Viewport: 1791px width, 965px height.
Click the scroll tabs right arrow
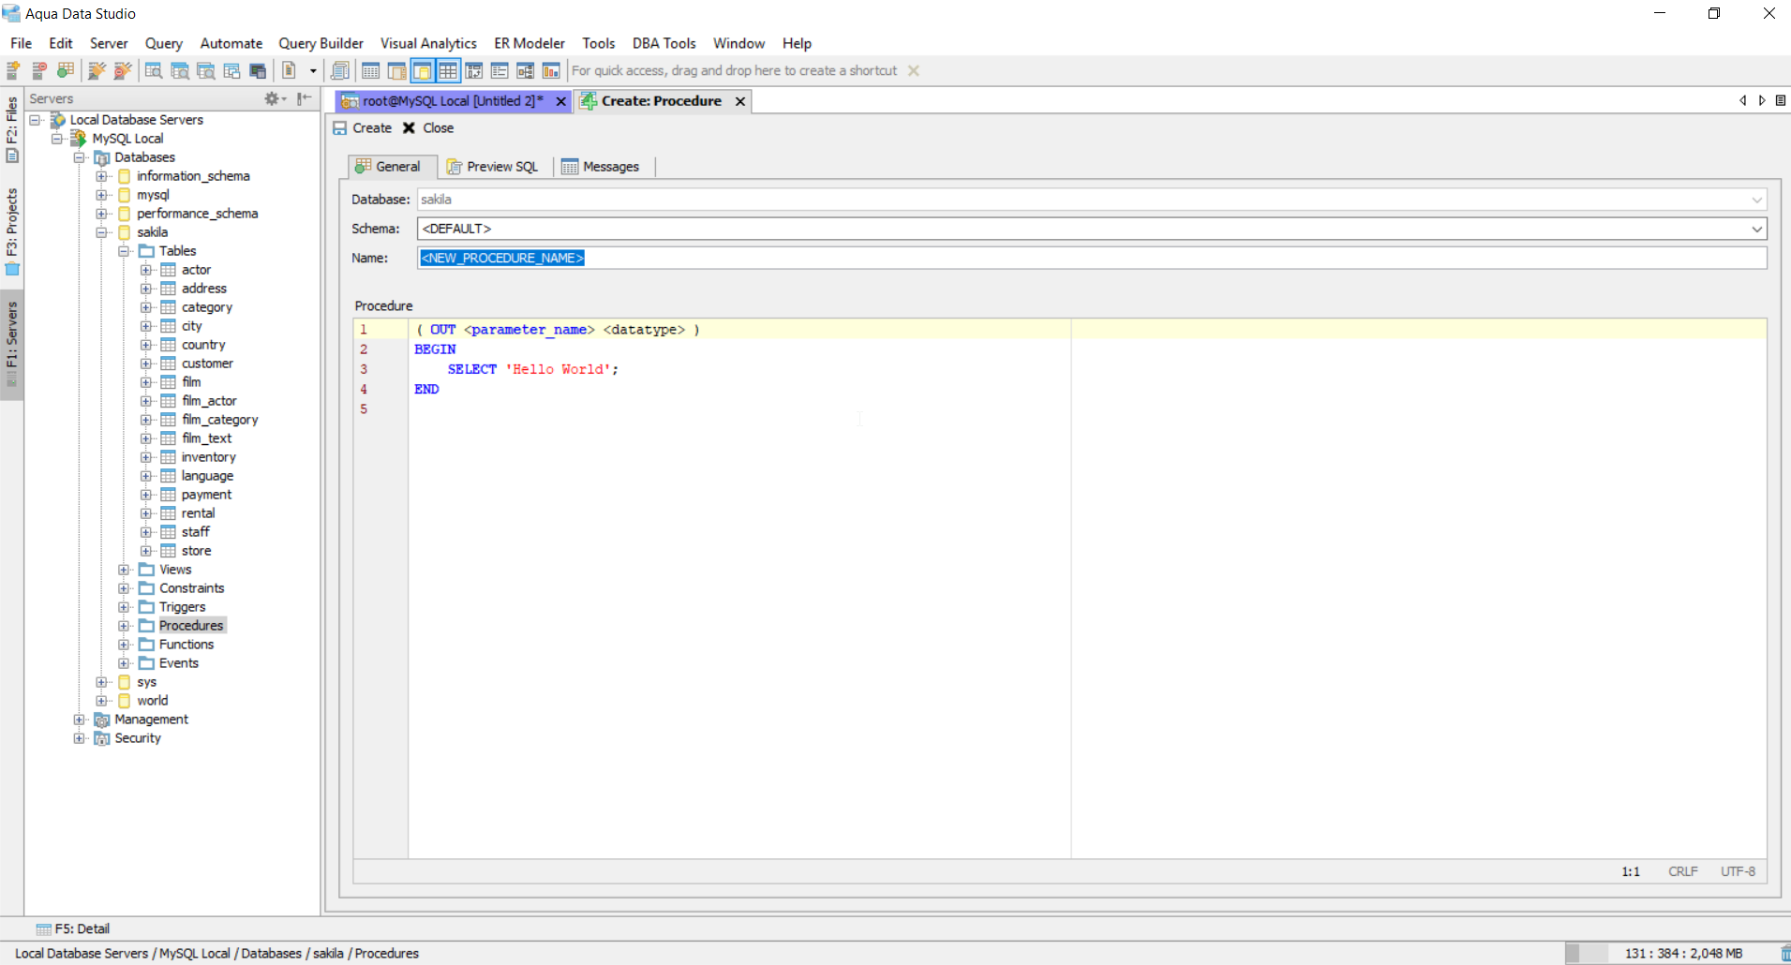1762,100
